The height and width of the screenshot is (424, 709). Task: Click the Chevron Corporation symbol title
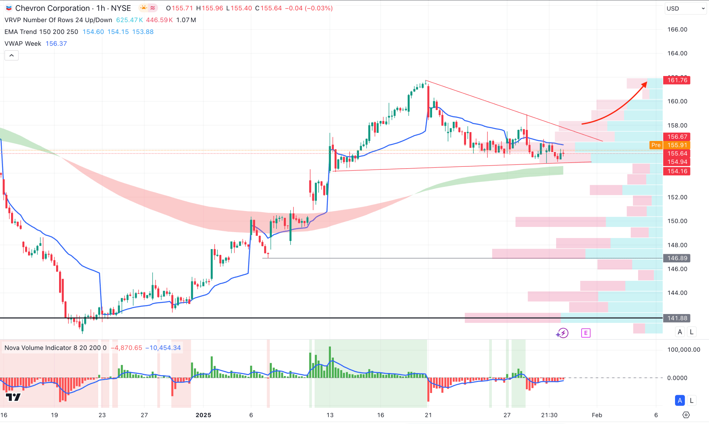point(52,8)
